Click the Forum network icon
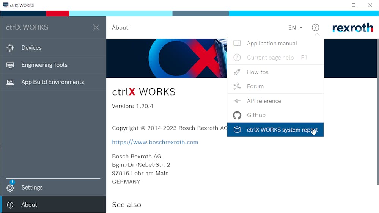 [x=237, y=86]
